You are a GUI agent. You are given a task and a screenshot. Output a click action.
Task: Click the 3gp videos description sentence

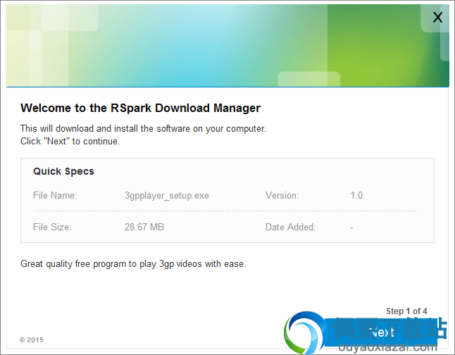(133, 264)
